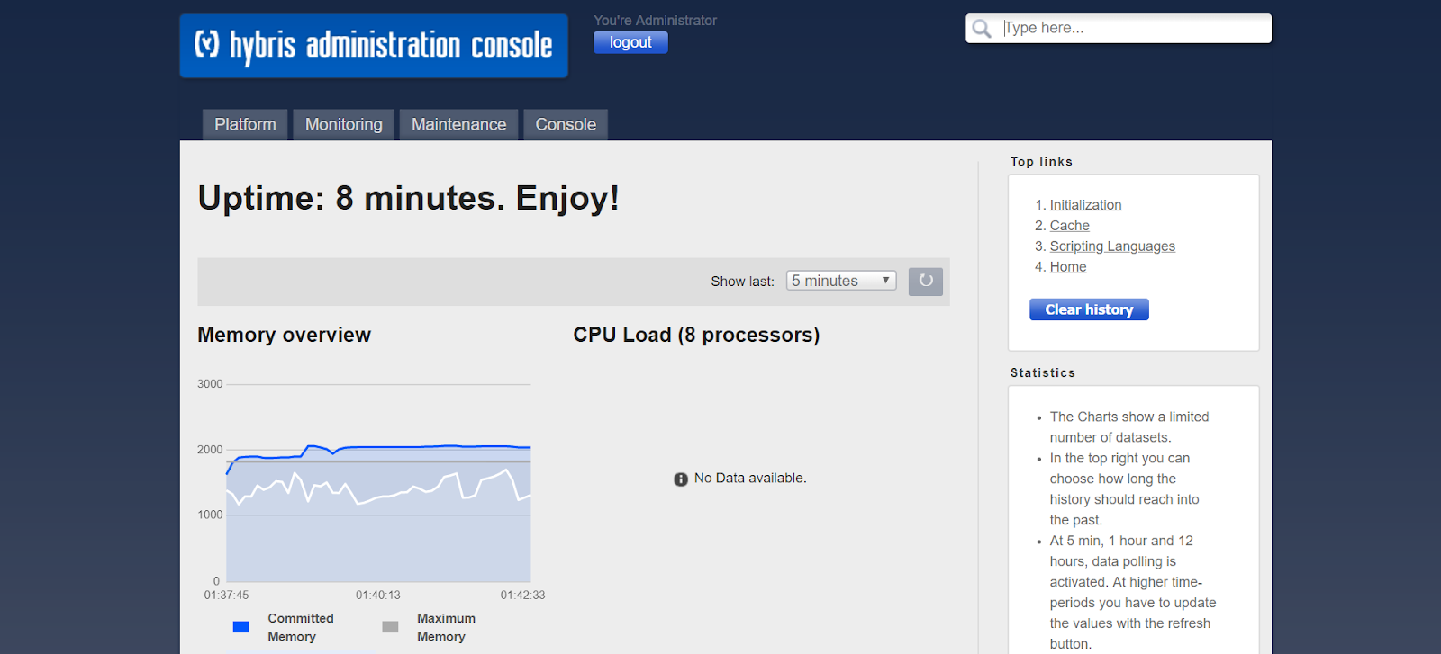Click the logout button
This screenshot has height=654, width=1441.
pos(630,42)
